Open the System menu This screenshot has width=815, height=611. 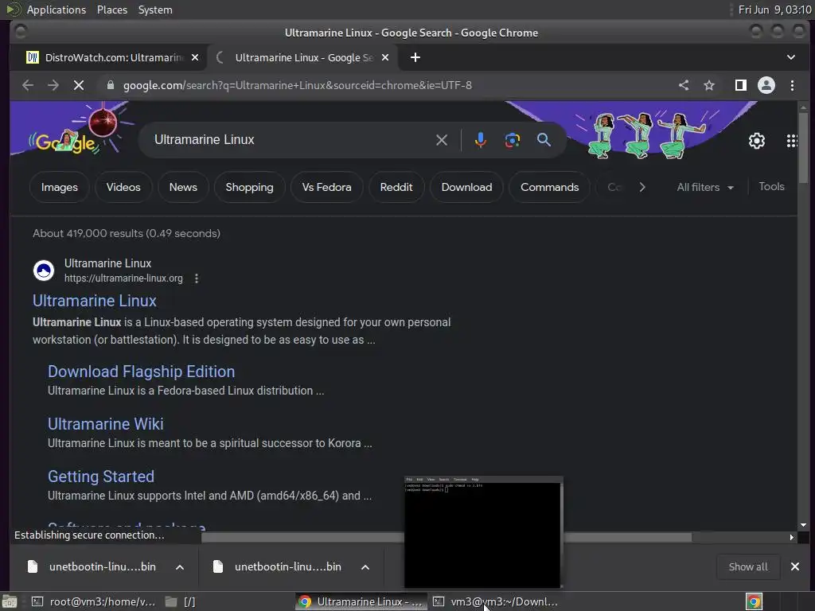point(155,10)
